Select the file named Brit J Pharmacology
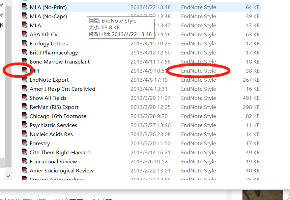 pos(54,52)
